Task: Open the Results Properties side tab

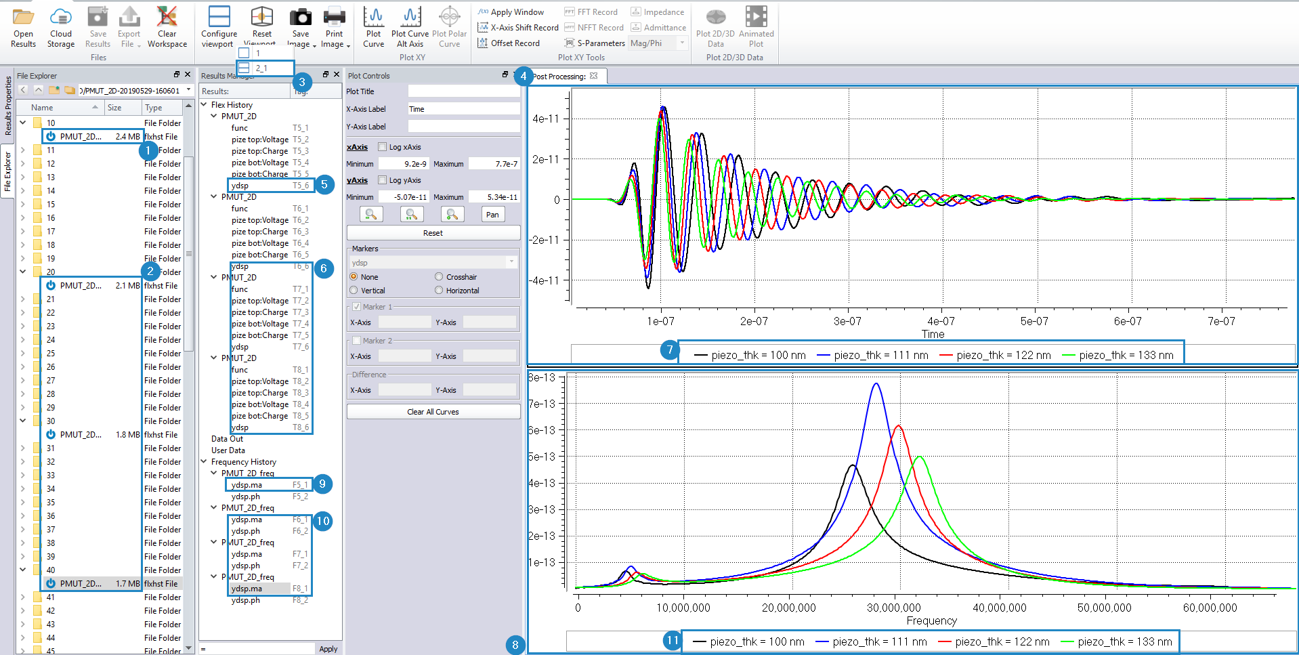Action: (8, 105)
